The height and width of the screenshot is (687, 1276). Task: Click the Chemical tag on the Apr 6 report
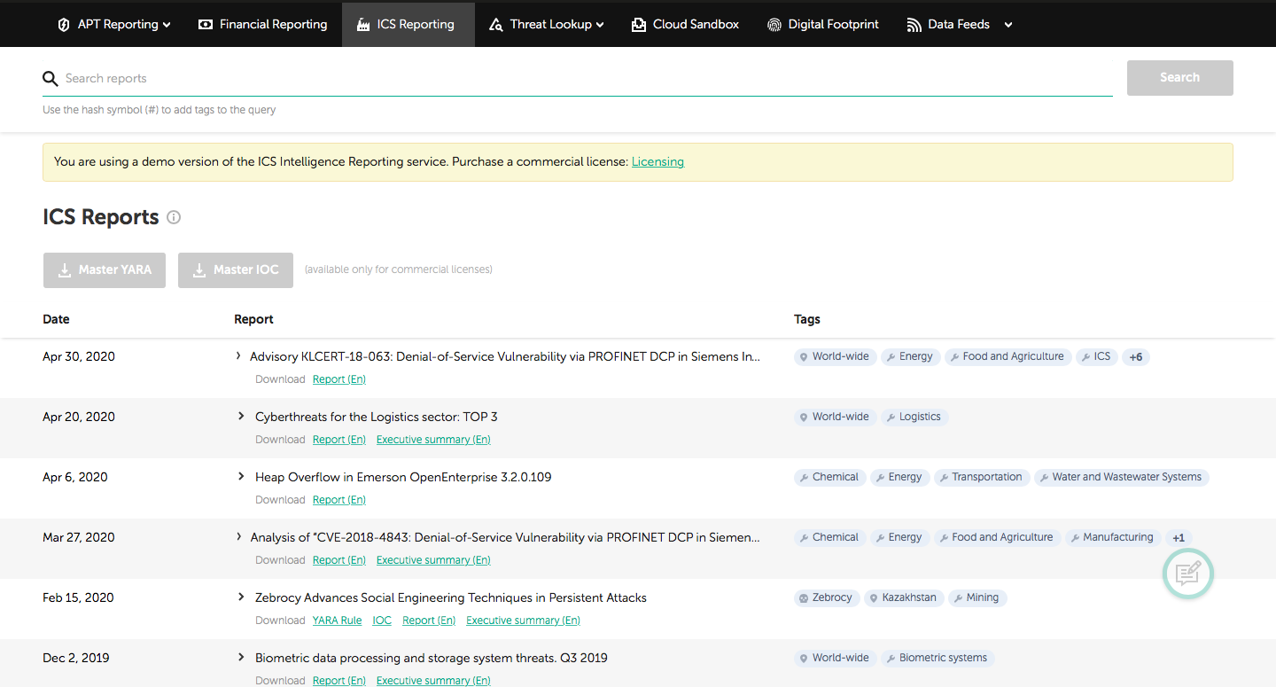[830, 477]
